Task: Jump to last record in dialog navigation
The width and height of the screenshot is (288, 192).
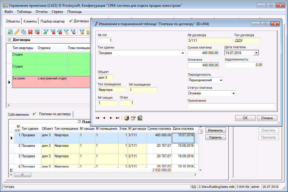Action: 118,118
